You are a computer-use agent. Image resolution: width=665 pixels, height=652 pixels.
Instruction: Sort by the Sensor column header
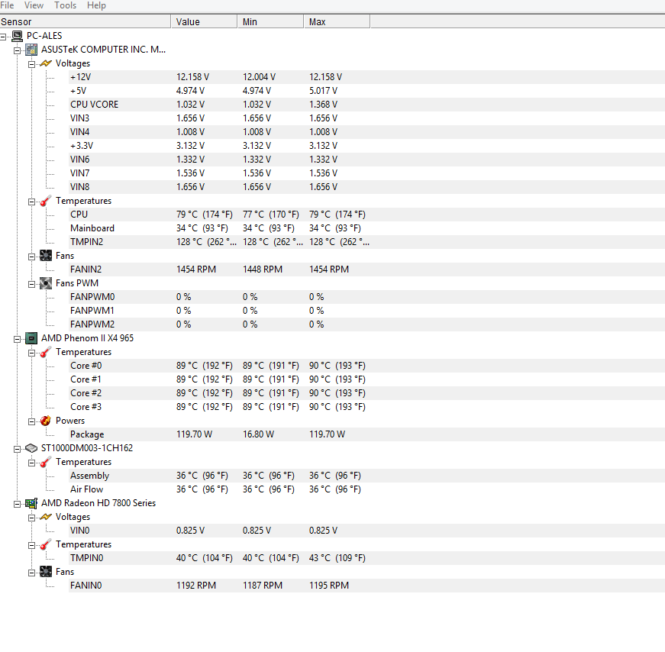[86, 21]
